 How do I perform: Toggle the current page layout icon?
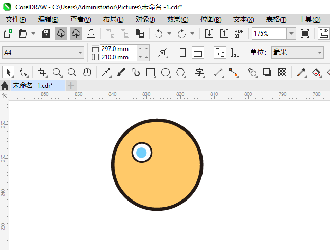(235, 53)
